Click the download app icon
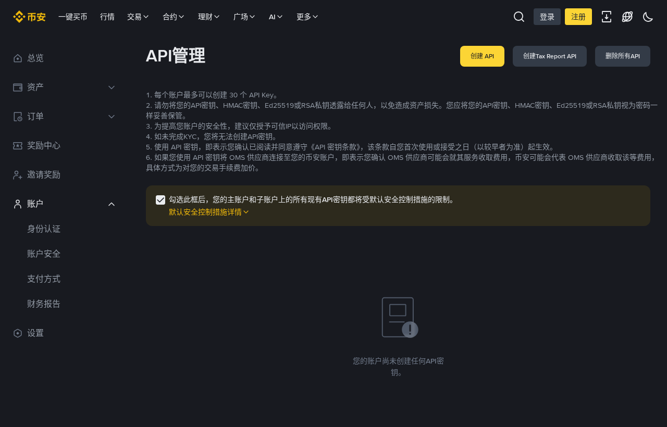 (x=607, y=17)
